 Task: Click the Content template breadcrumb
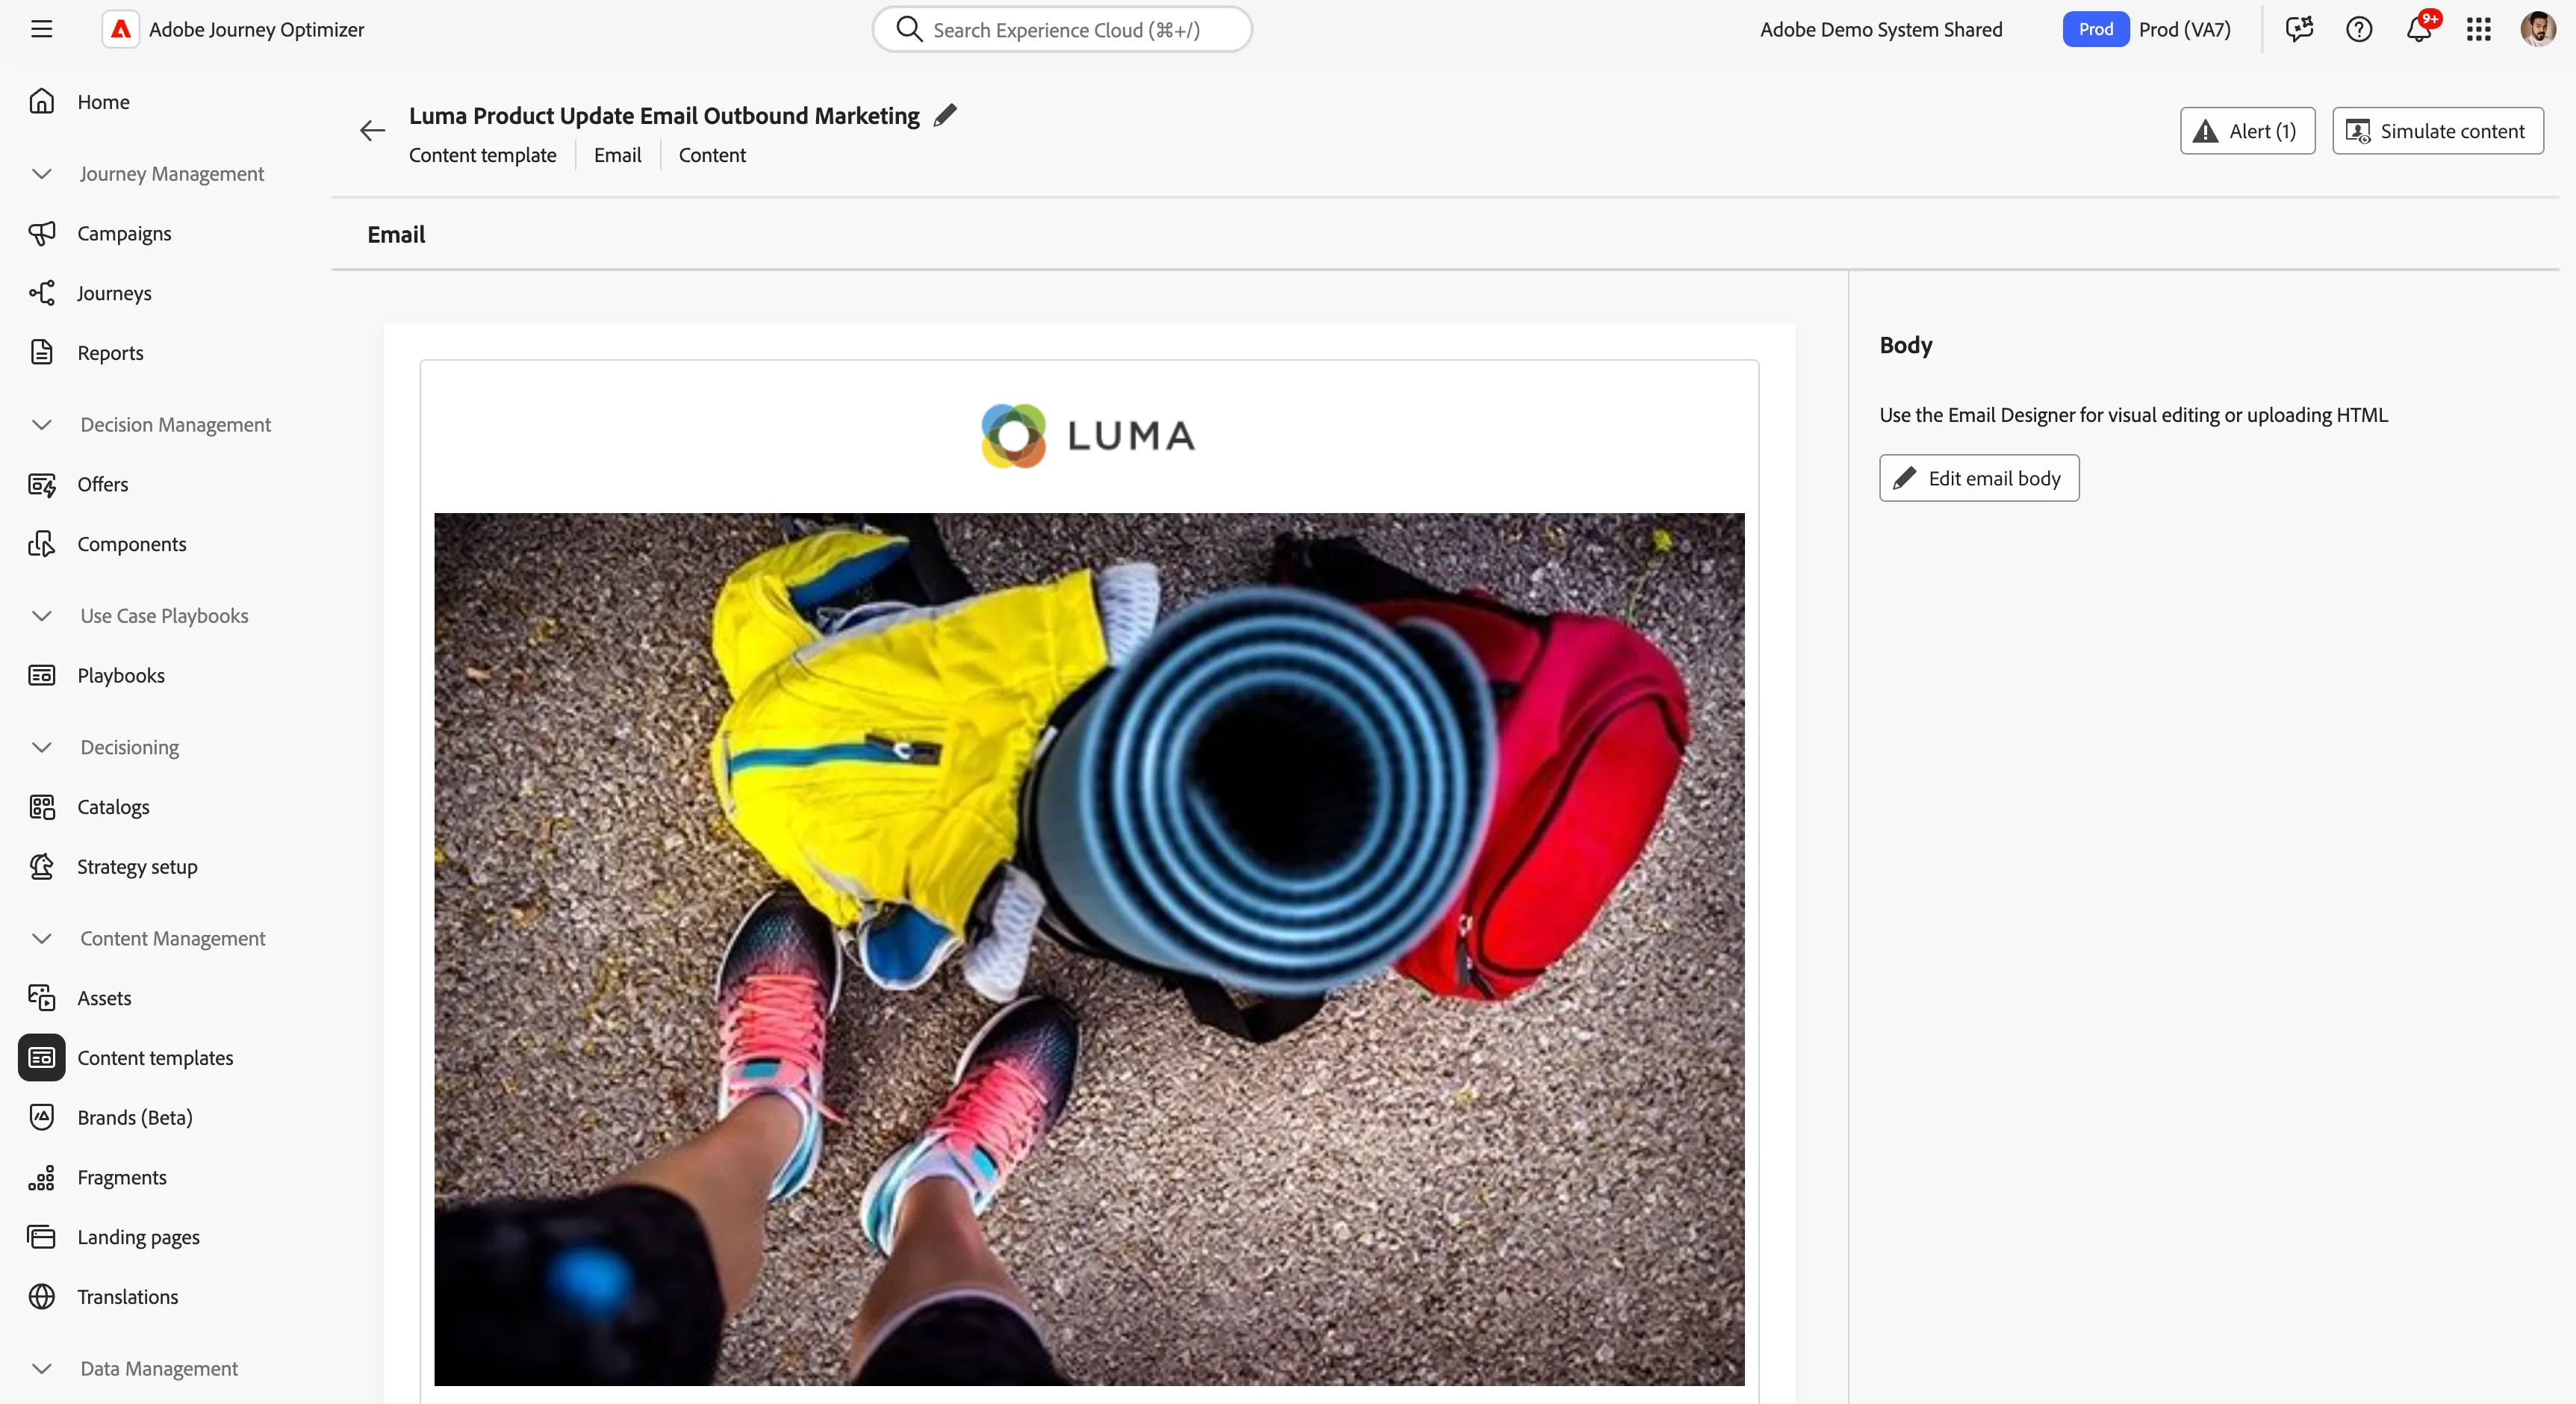tap(482, 155)
